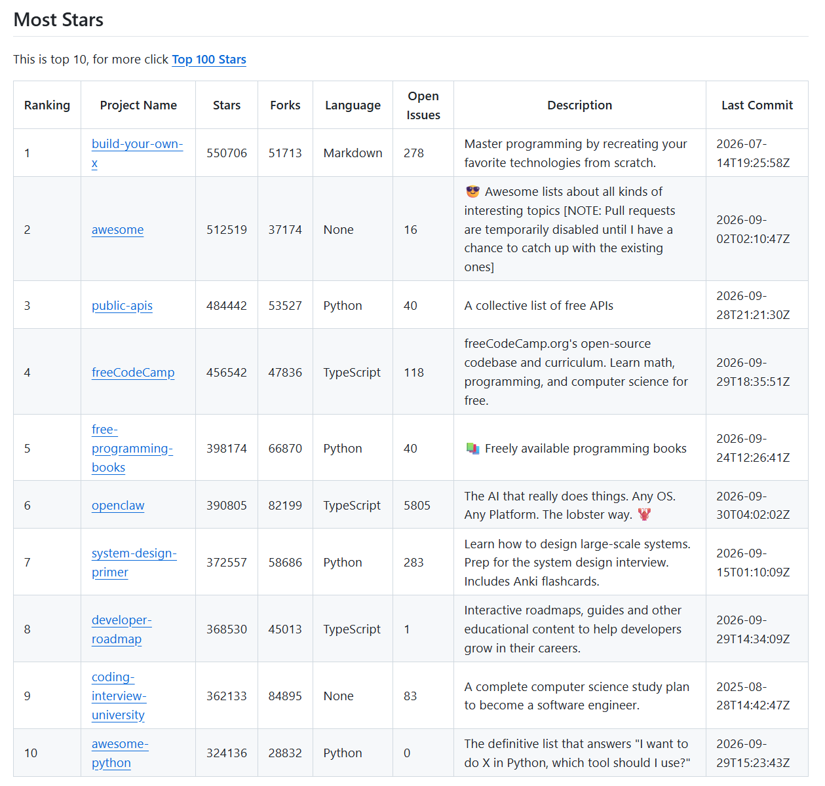
Task: Select the forks value 53527
Action: click(285, 306)
